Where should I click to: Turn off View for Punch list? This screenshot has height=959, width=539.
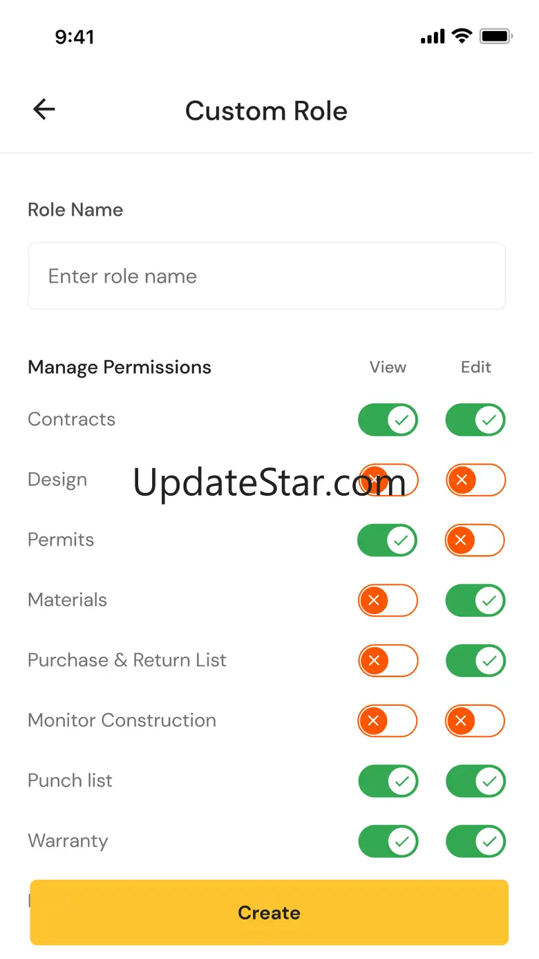(388, 781)
